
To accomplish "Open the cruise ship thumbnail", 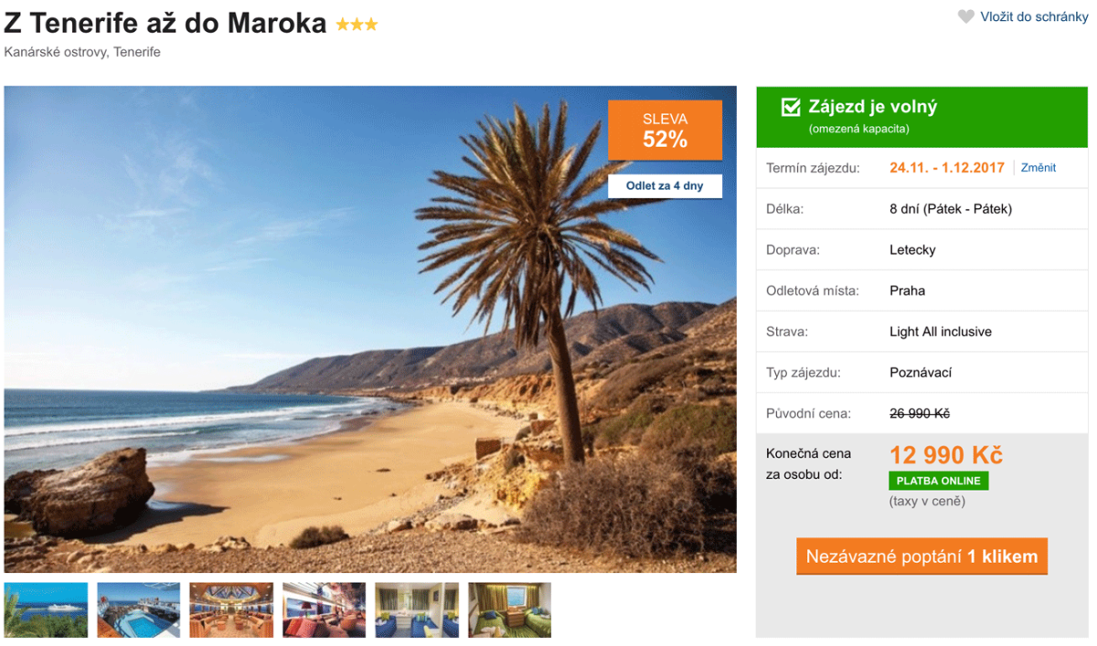I will 46,609.
